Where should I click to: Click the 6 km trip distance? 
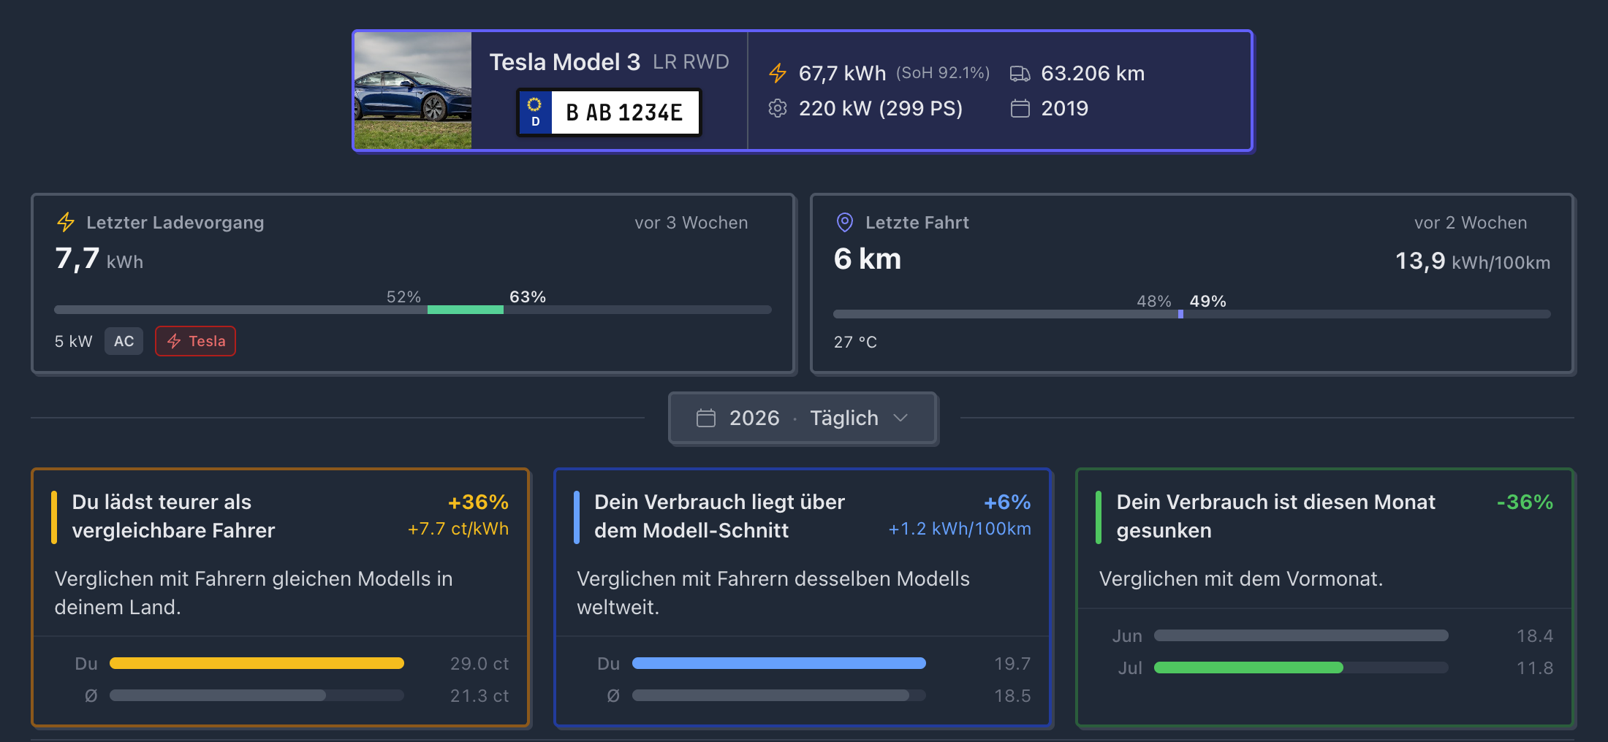click(x=868, y=259)
